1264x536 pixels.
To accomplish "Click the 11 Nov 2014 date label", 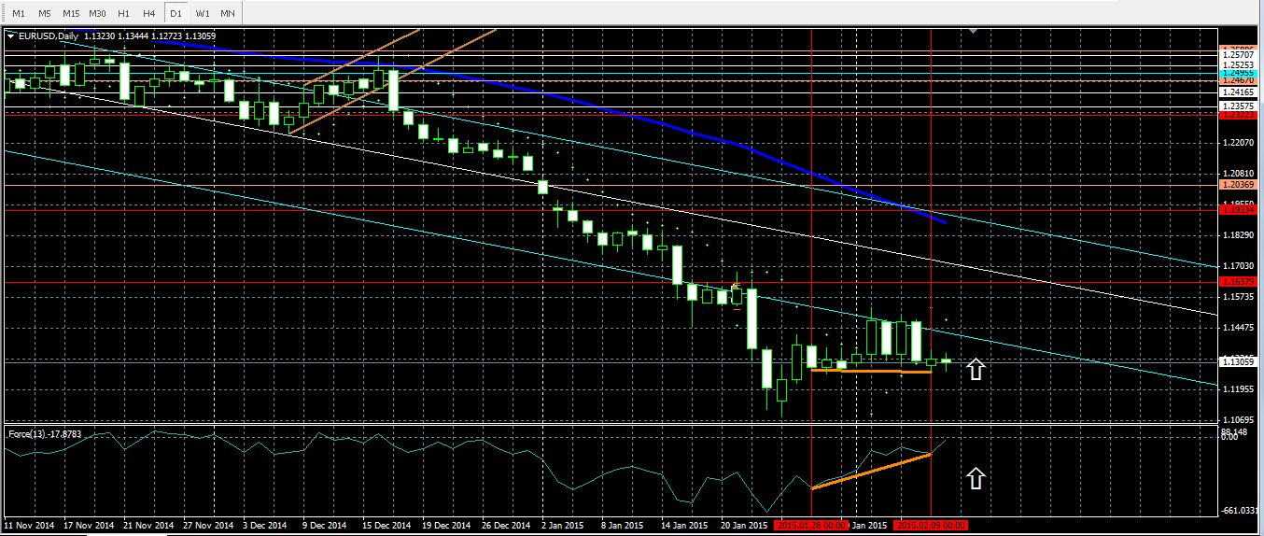I will click(x=28, y=526).
